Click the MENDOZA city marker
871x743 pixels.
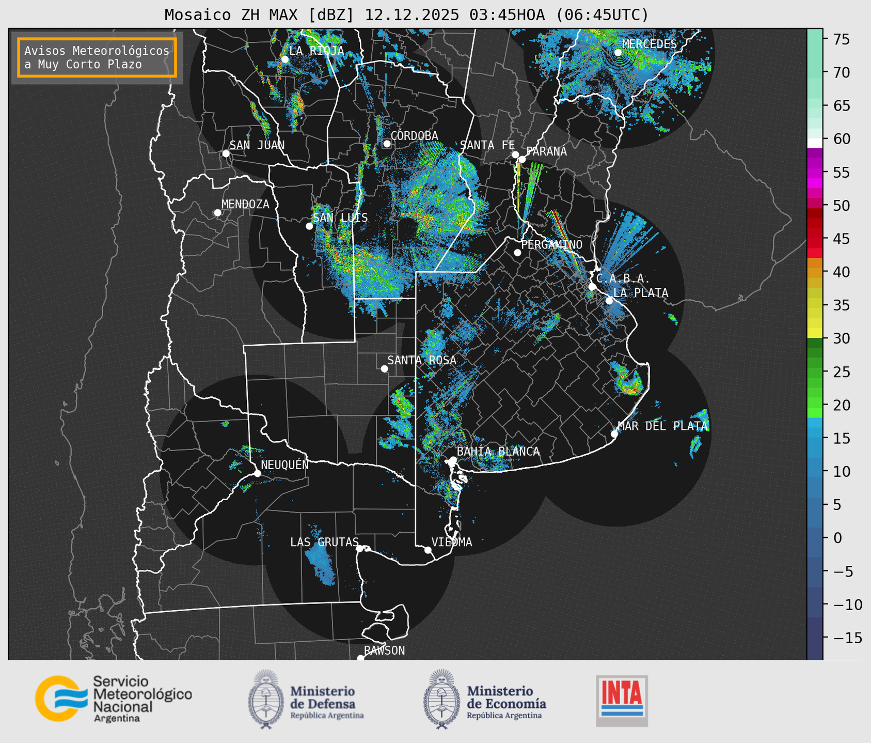click(x=218, y=213)
